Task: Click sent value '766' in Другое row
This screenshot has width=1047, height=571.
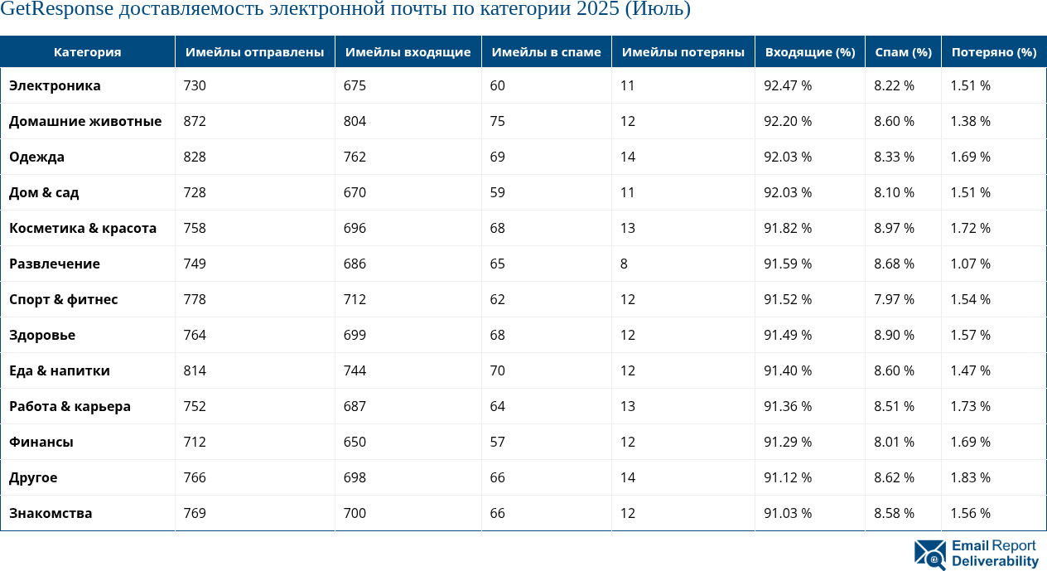Action: tap(195, 477)
